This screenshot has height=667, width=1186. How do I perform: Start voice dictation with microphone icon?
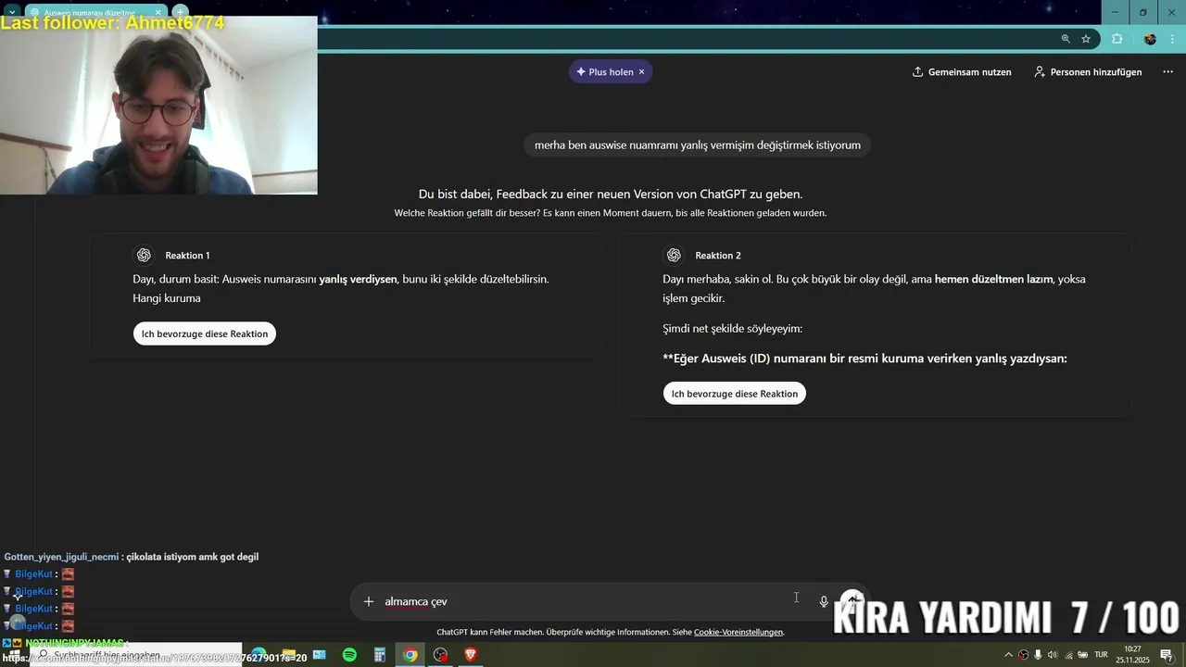pos(824,601)
